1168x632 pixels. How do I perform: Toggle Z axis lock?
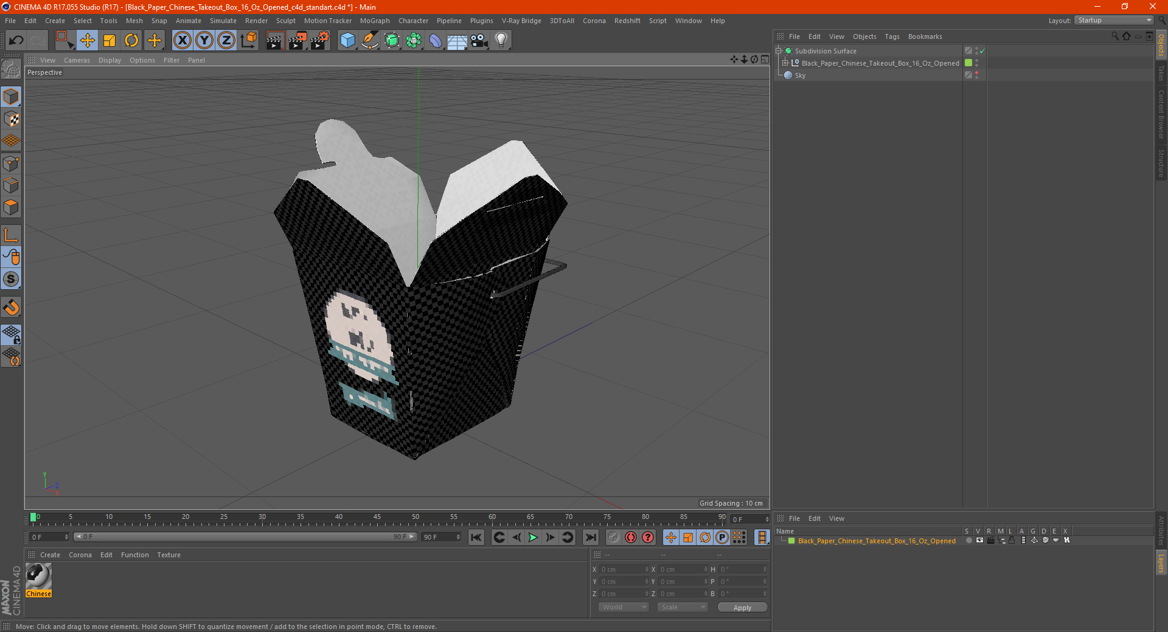226,41
